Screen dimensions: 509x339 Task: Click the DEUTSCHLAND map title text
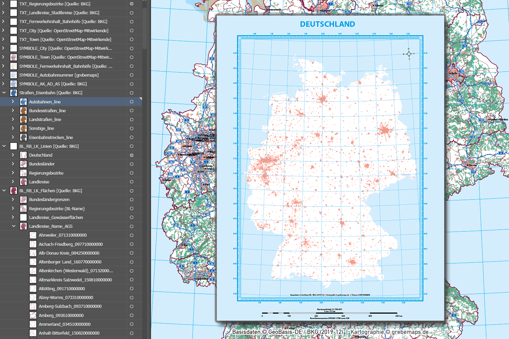point(327,24)
